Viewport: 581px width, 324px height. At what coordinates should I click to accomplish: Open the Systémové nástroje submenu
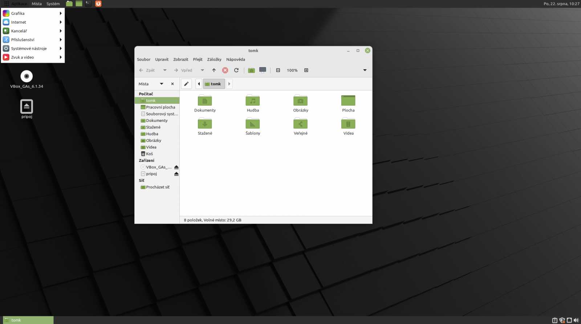click(x=33, y=48)
